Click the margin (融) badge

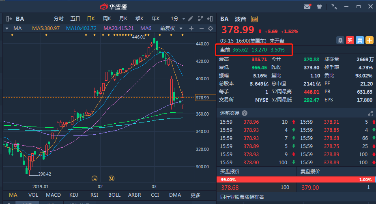(x=254, y=19)
